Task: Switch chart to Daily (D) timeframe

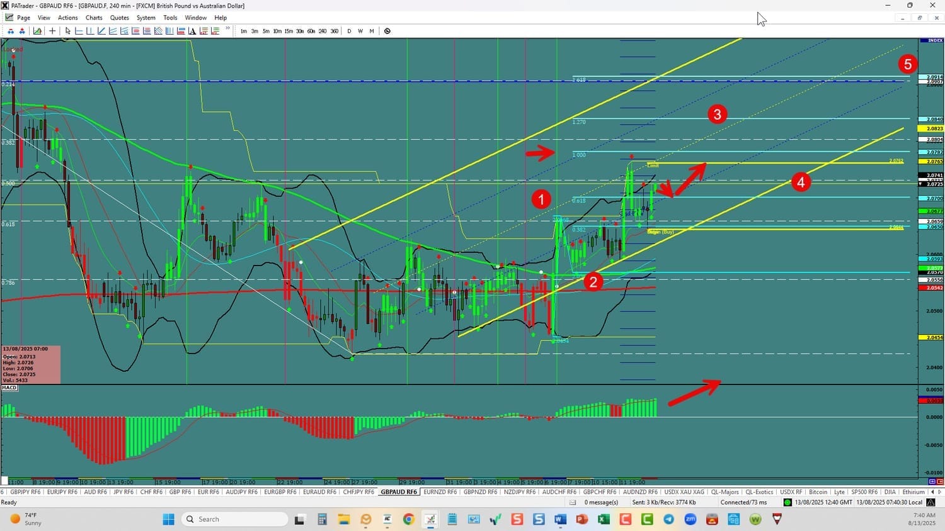Action: (349, 31)
